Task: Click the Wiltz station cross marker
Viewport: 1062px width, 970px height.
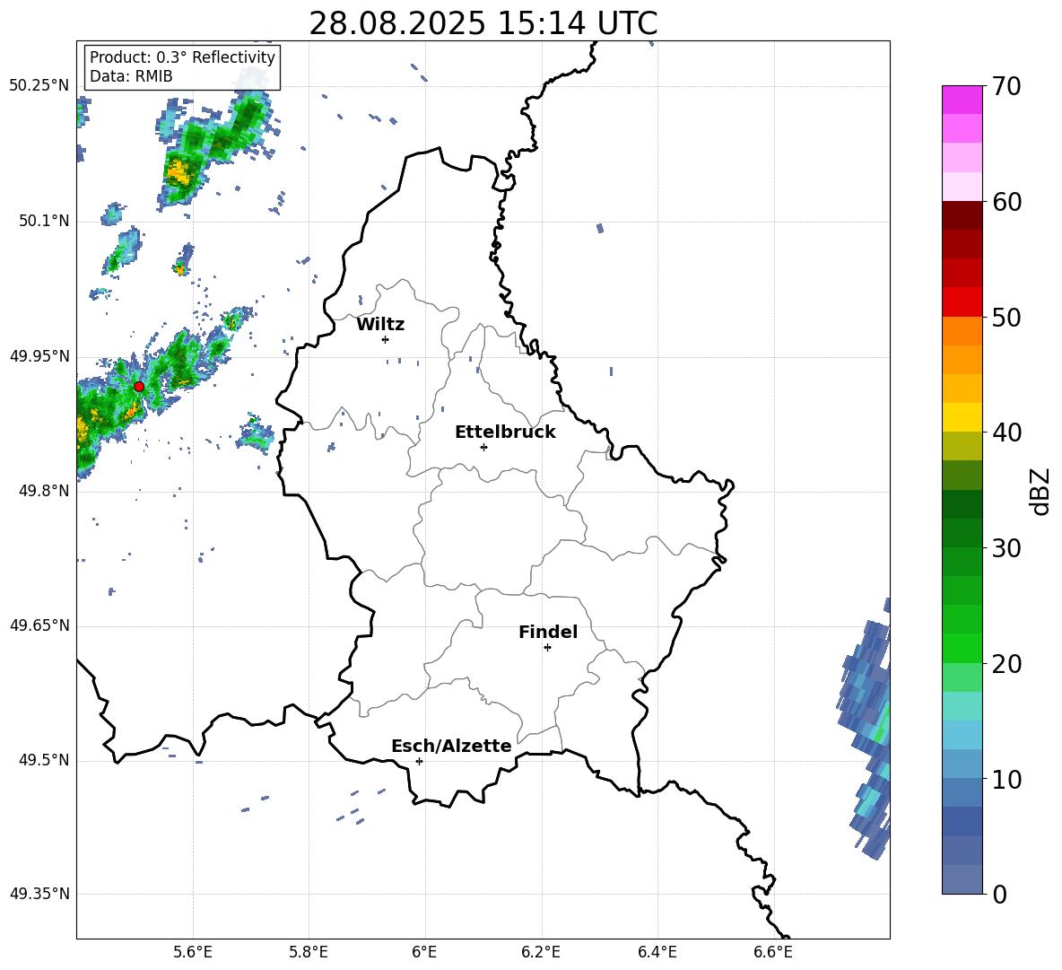Action: click(386, 339)
